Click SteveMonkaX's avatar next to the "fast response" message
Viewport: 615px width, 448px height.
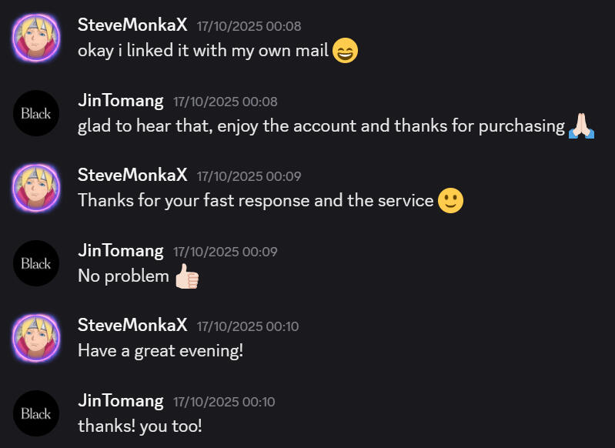[x=35, y=188]
